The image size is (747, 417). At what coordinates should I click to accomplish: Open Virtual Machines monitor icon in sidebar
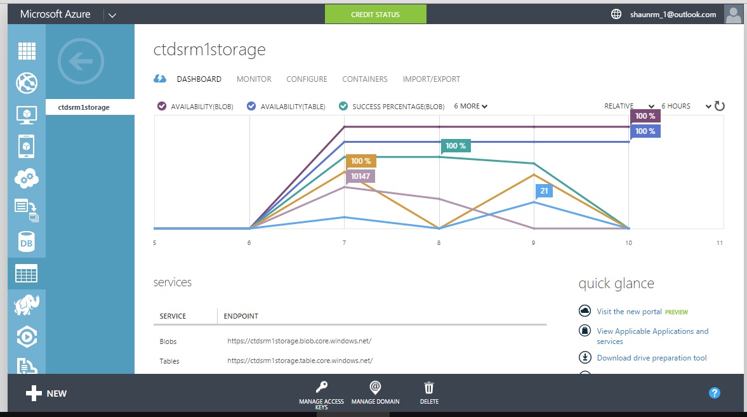(x=27, y=115)
